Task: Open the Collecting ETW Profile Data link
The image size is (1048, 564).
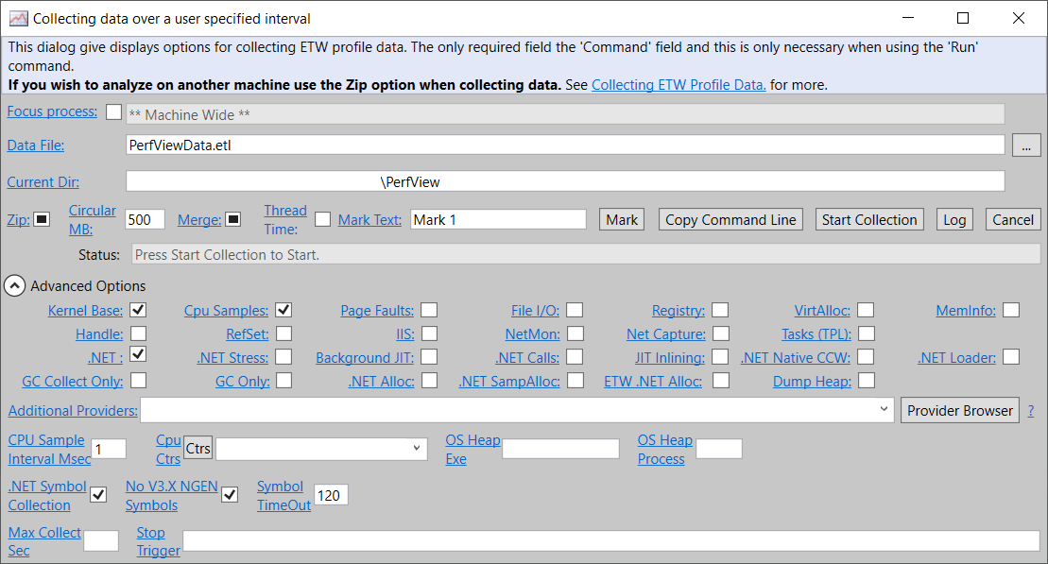Action: (x=679, y=85)
